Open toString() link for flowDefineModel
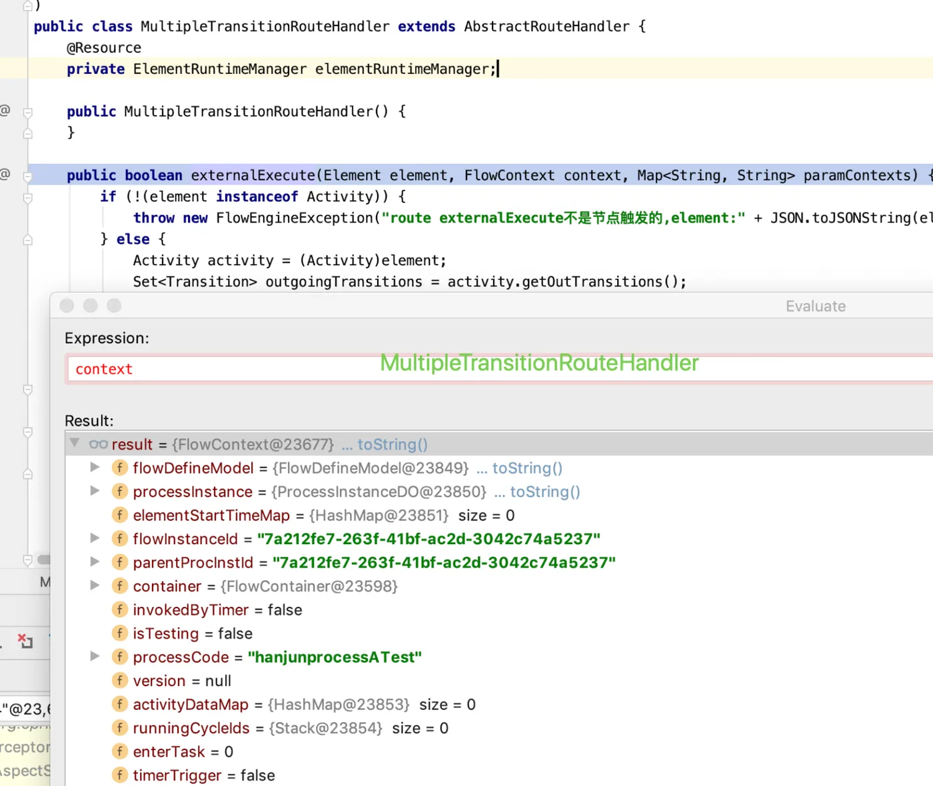The image size is (933, 786). pyautogui.click(x=527, y=468)
